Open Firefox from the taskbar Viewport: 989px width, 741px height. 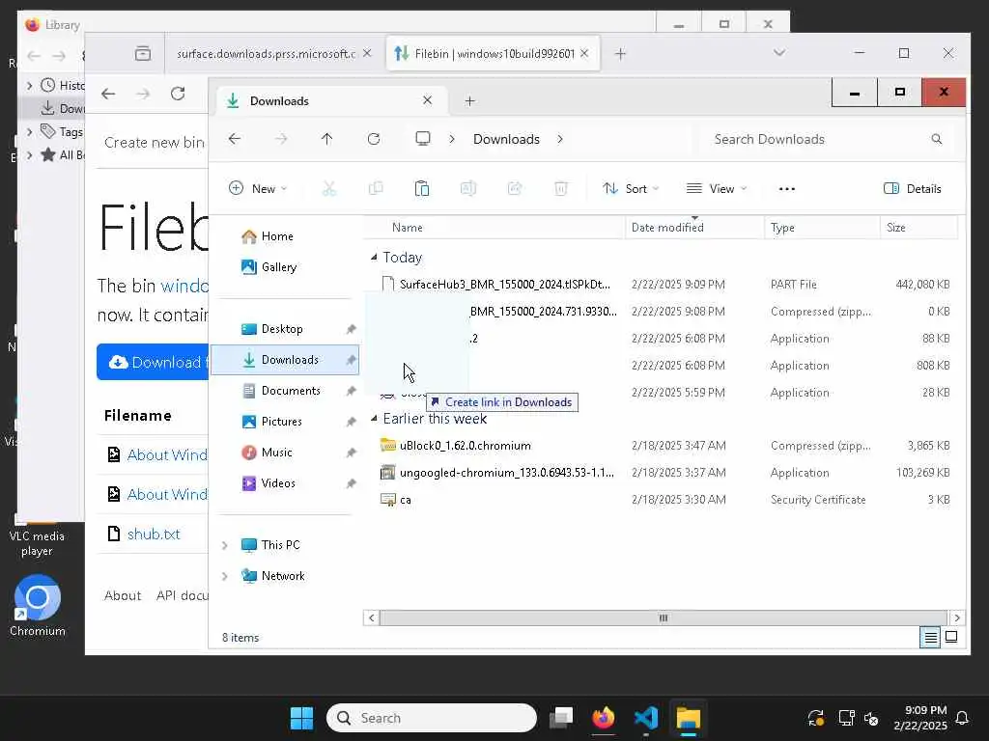tap(603, 718)
